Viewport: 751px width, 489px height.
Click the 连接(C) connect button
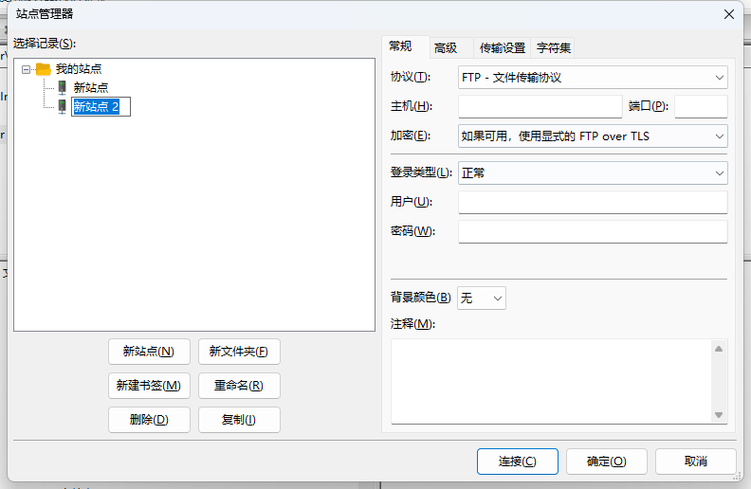517,462
